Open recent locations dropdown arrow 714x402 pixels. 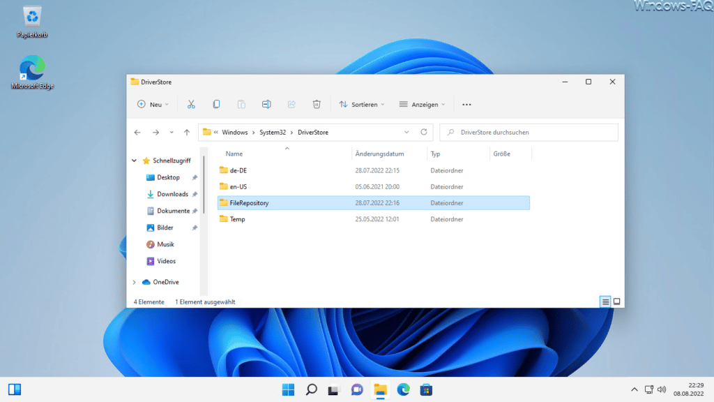[172, 132]
